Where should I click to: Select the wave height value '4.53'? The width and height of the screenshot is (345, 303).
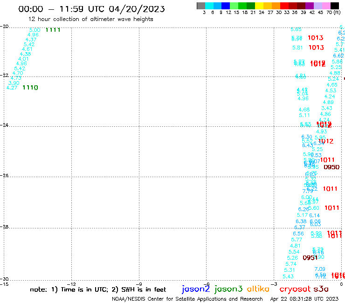pyautogui.click(x=331, y=90)
